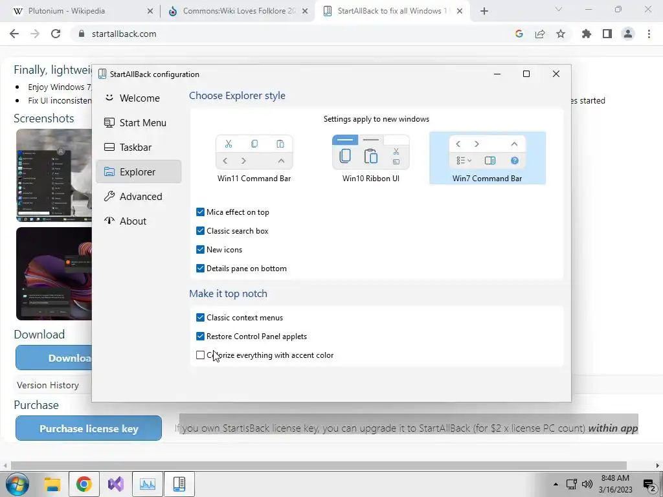Go back in browser history
The width and height of the screenshot is (663, 497).
(14, 34)
